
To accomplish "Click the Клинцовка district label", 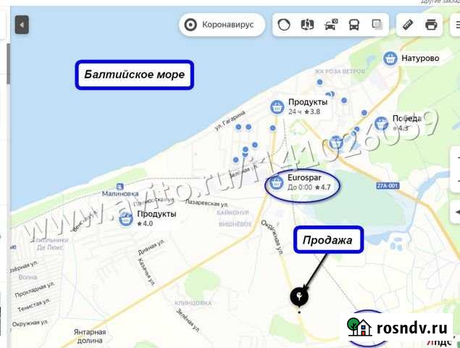I will point(193,303).
